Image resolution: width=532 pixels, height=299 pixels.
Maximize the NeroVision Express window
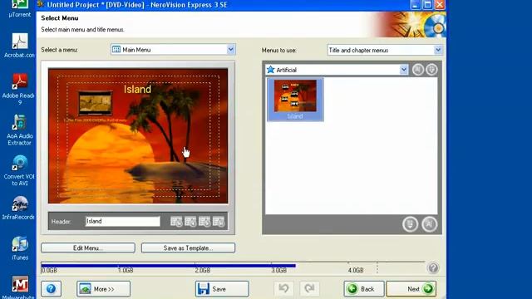point(427,4)
